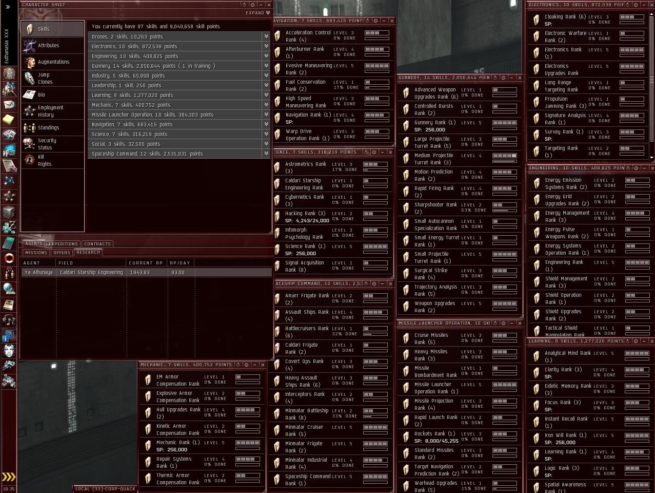Expand the Electronics skill group chevron

click(x=266, y=46)
